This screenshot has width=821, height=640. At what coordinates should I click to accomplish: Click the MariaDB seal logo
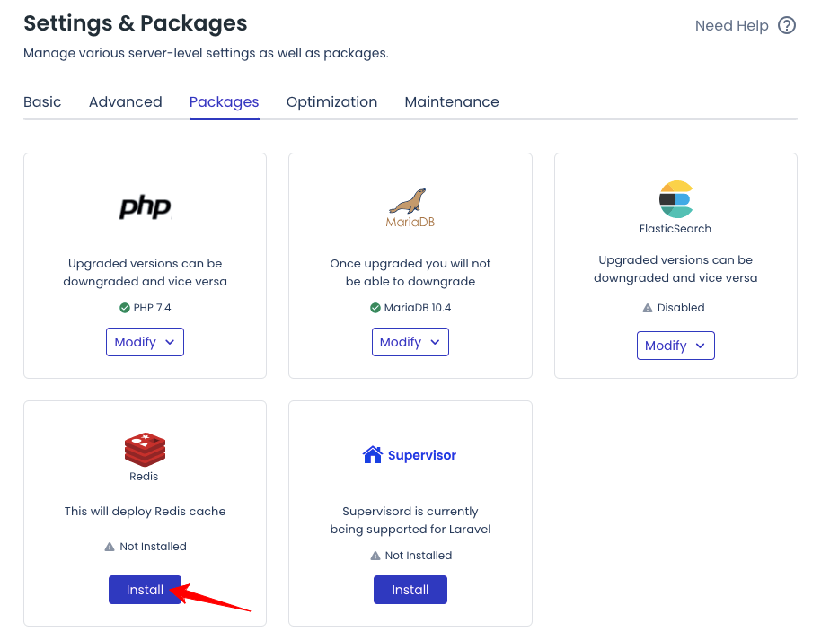pos(410,201)
